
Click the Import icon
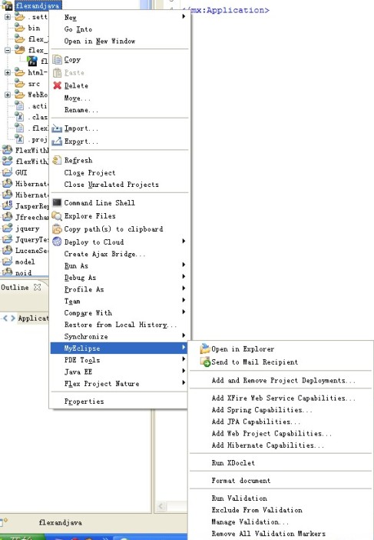pos(57,128)
